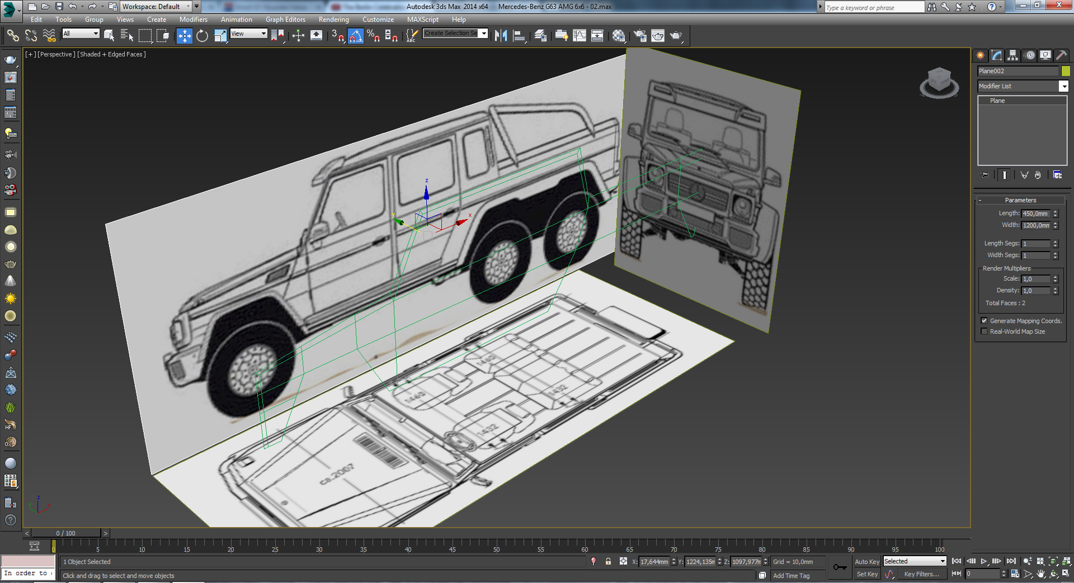Click the Align tool

(x=519, y=36)
